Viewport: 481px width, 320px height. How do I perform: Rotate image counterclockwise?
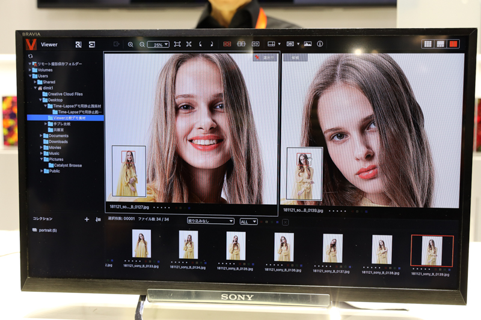click(x=200, y=44)
